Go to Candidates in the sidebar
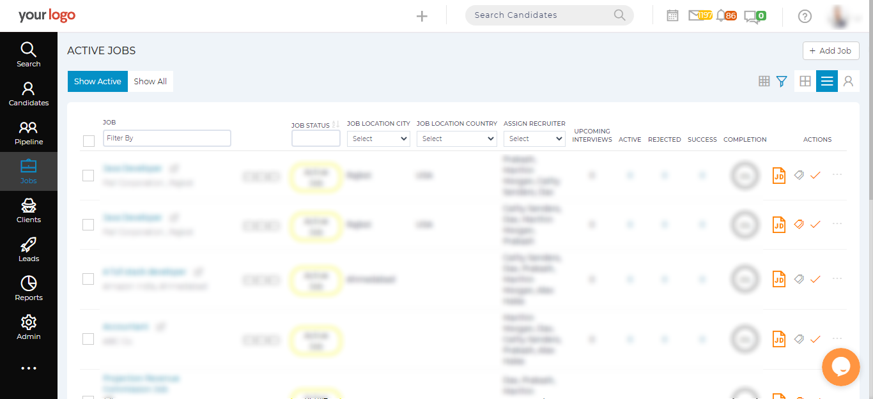 click(29, 94)
